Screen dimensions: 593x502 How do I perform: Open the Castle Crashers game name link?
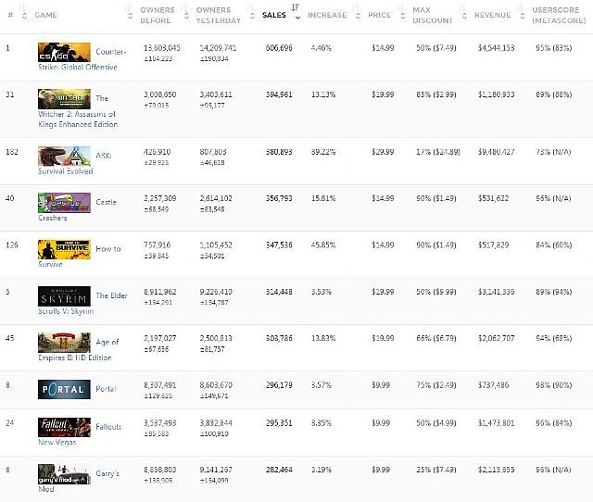click(106, 201)
